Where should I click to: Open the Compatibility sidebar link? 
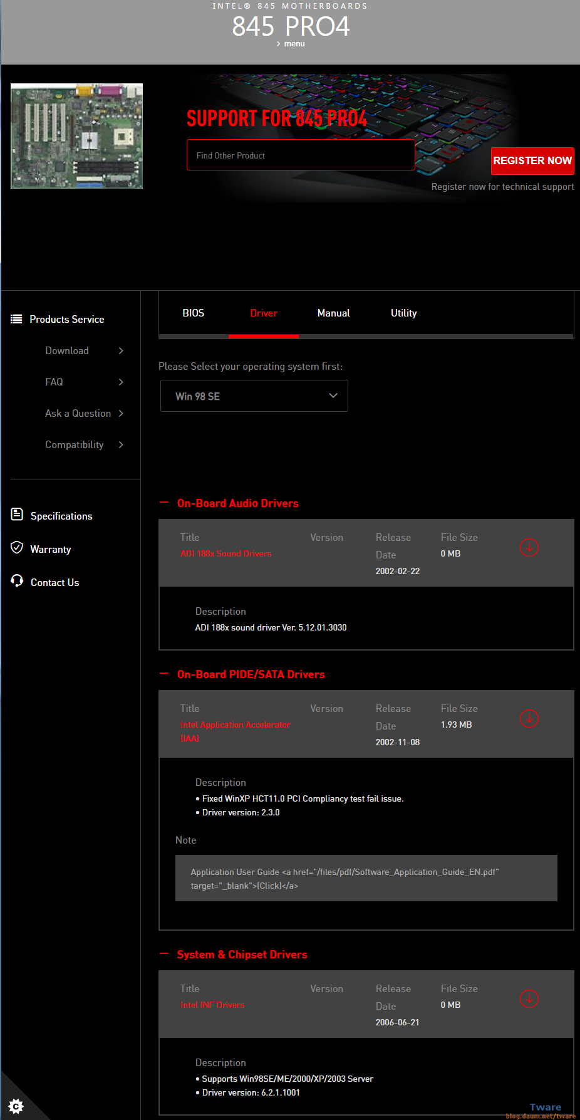[75, 444]
